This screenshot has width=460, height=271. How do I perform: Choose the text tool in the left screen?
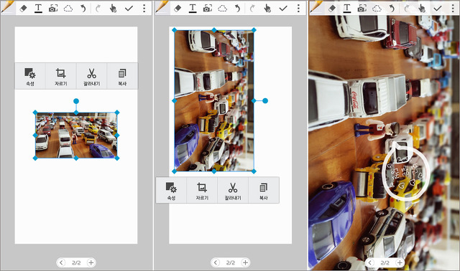click(38, 9)
